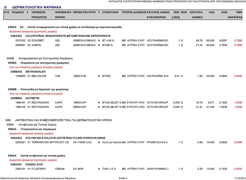246x180 pixels.
Task: Select the MELAOLINE product name
Action: (39, 76)
